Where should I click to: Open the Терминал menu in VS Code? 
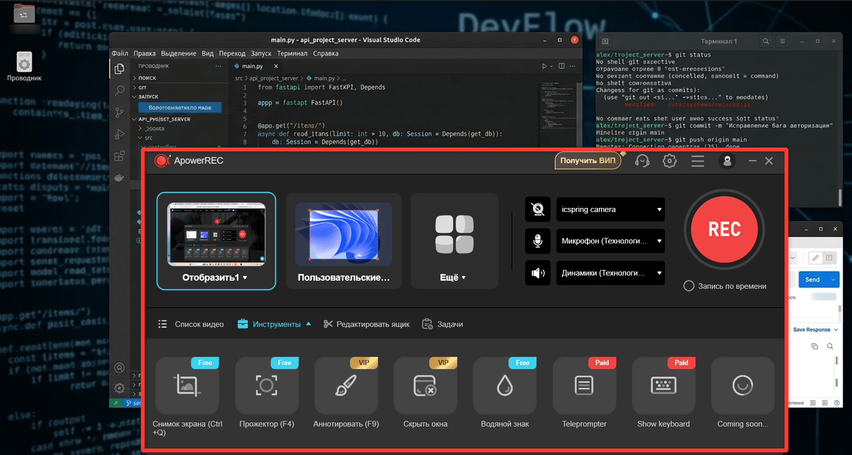click(x=292, y=53)
